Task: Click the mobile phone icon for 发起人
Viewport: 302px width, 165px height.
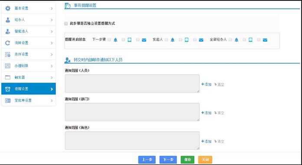Action: coord(187,40)
